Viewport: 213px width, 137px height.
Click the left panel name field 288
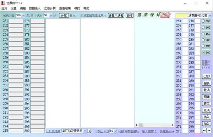(x=38, y=76)
